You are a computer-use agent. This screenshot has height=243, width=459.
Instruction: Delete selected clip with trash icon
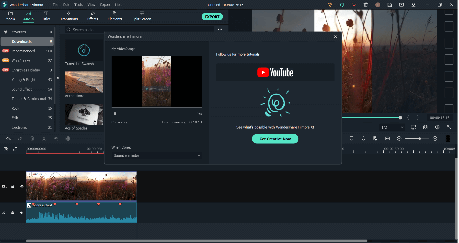(32, 139)
